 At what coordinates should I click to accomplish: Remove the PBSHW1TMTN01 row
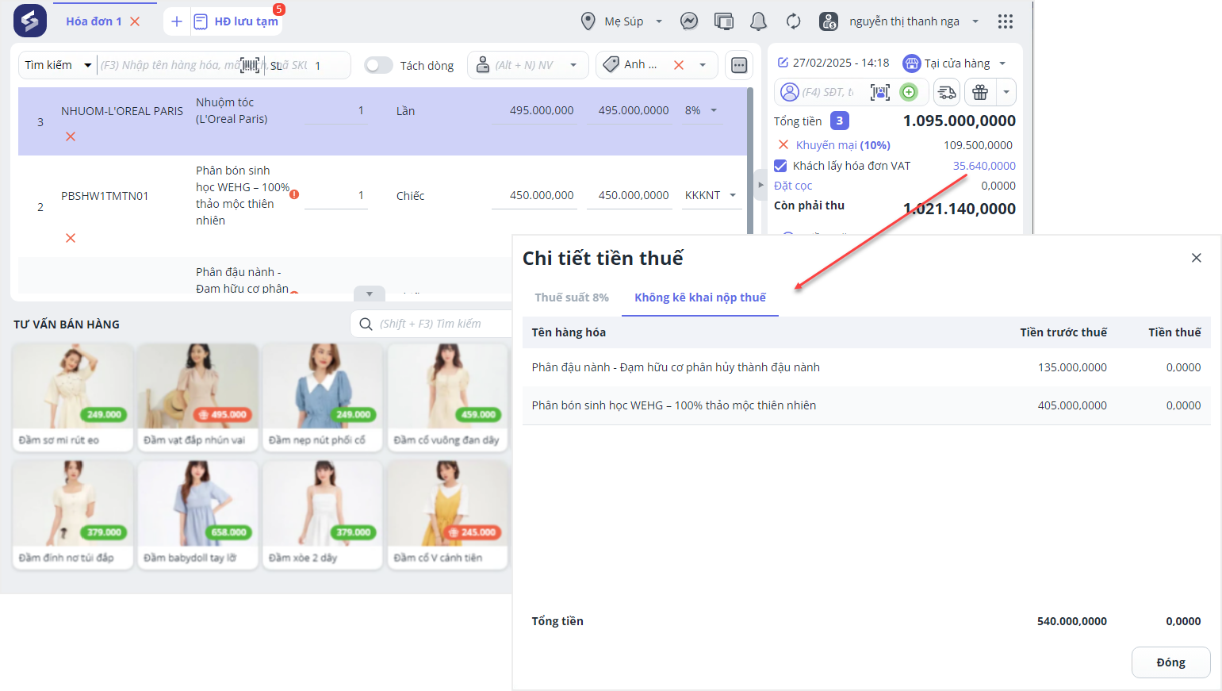pos(71,238)
